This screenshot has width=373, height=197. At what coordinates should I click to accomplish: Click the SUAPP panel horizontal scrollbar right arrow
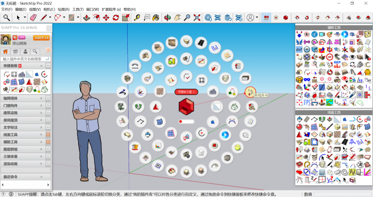(48, 184)
